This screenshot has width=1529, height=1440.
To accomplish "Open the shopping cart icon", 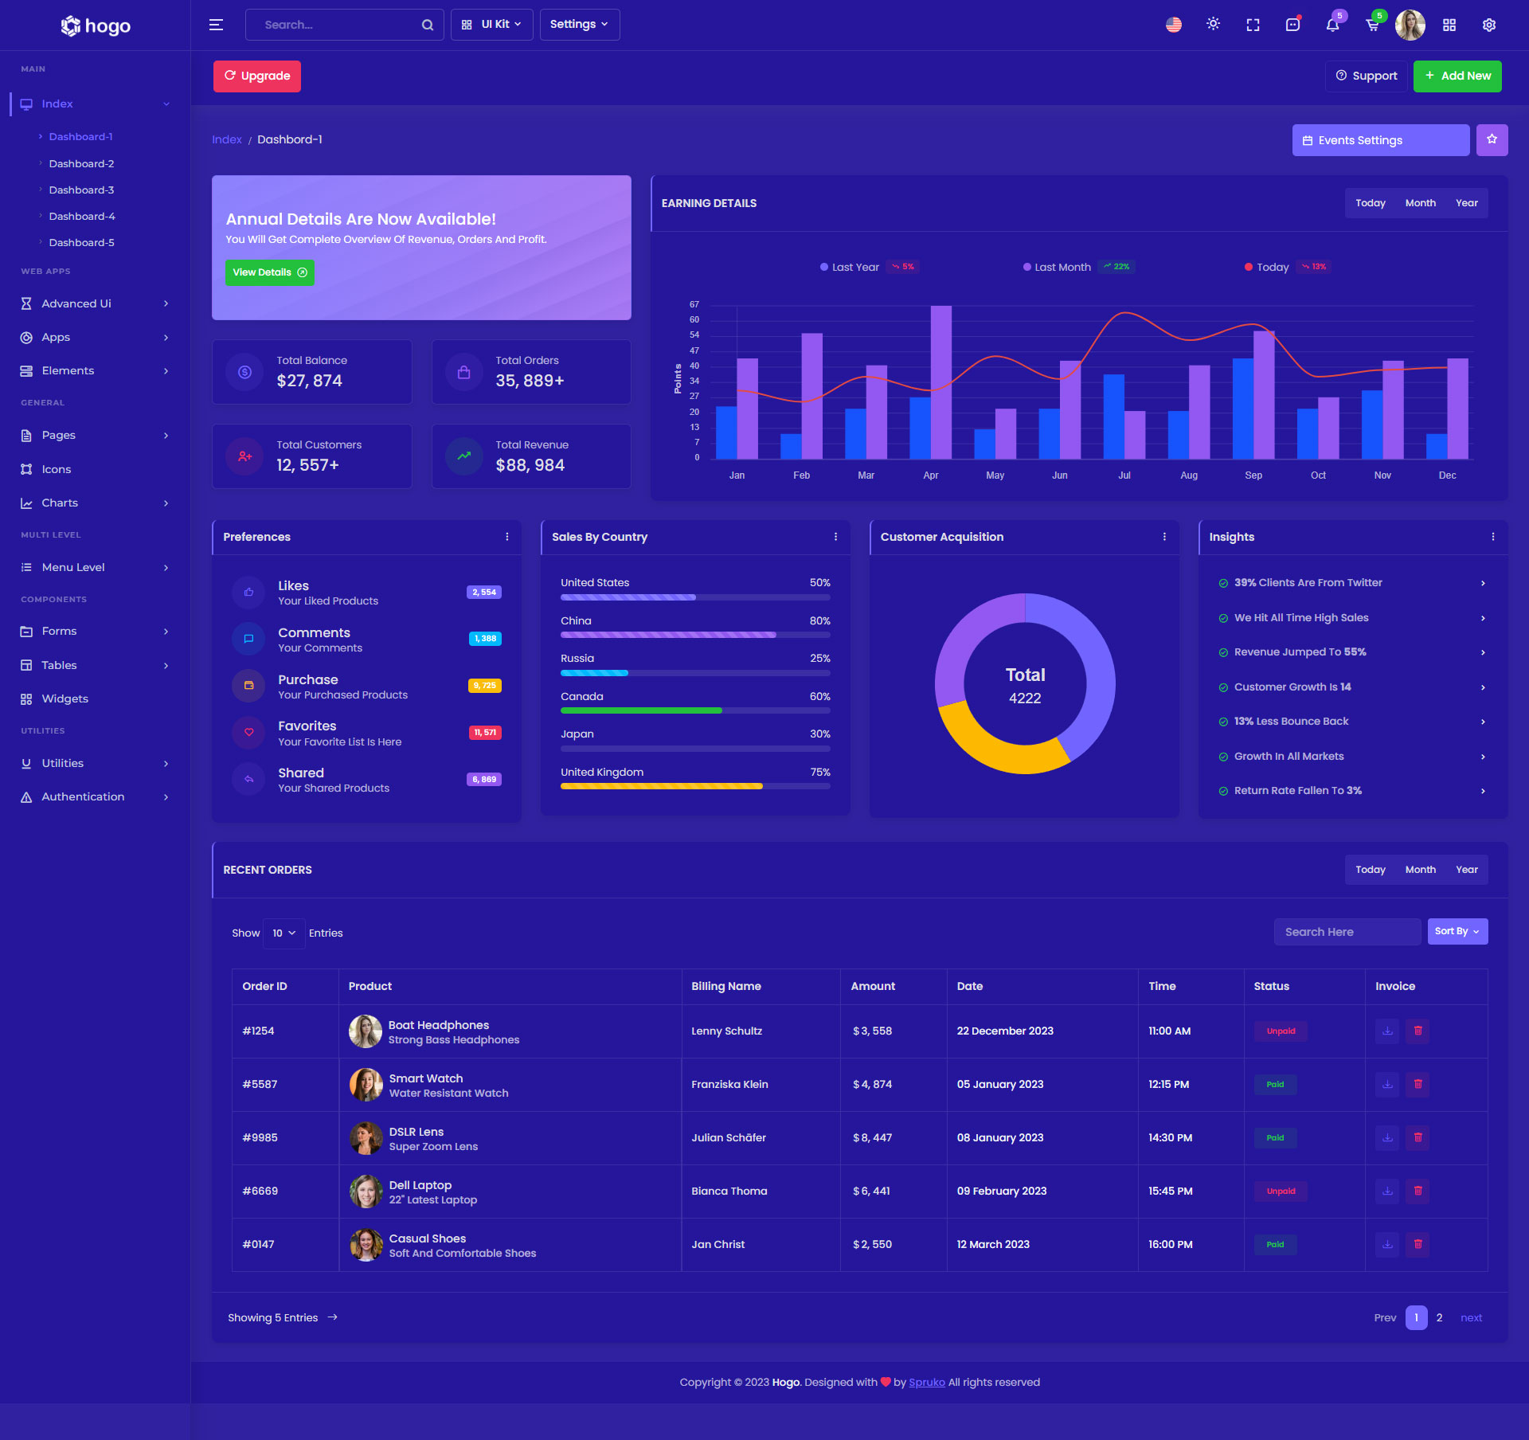I will (x=1372, y=25).
